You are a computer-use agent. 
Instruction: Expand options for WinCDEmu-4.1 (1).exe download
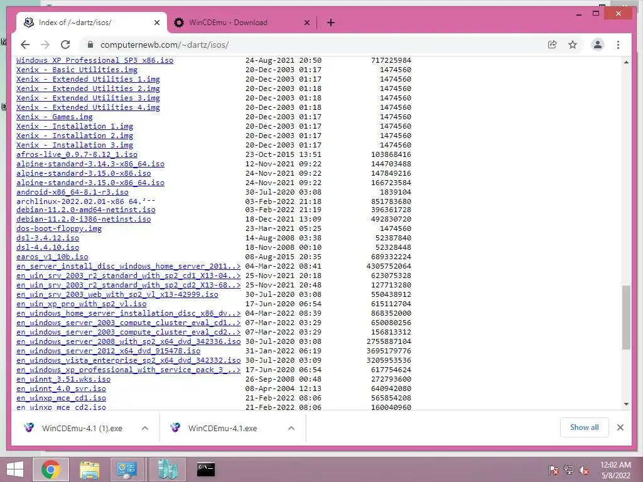(x=145, y=428)
